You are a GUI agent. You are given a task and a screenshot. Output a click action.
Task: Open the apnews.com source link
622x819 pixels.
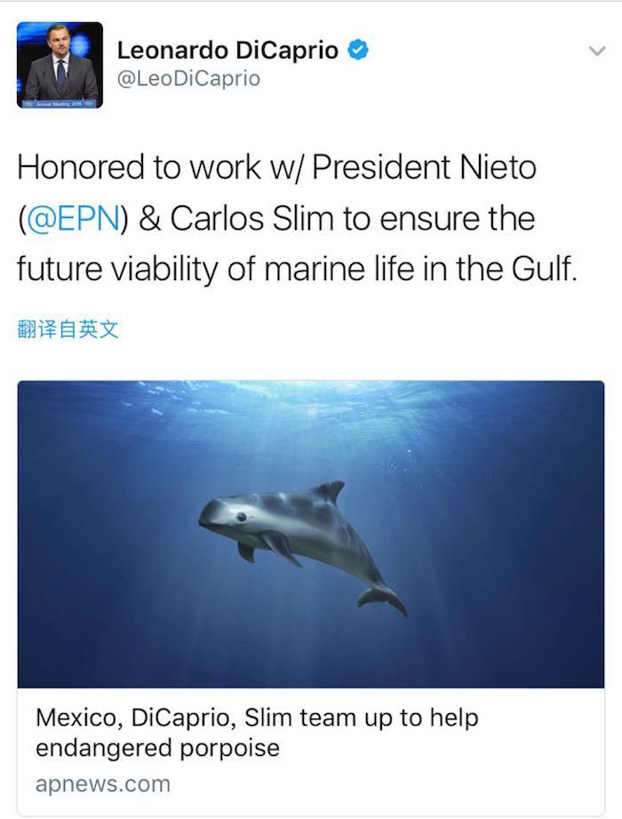click(102, 784)
